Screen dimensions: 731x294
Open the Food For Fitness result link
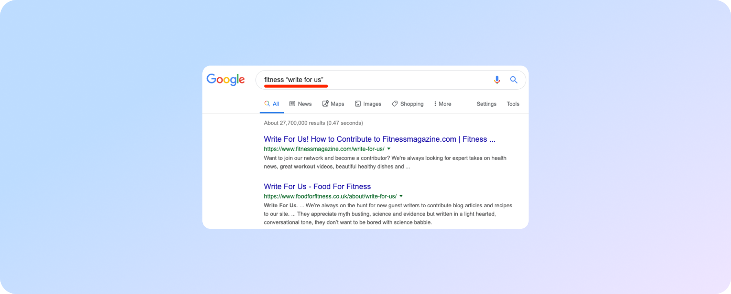click(317, 186)
